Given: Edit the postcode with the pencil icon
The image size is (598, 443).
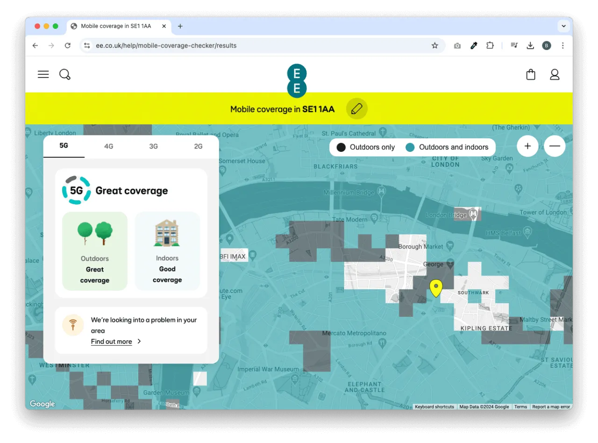Looking at the screenshot, I should tap(356, 109).
